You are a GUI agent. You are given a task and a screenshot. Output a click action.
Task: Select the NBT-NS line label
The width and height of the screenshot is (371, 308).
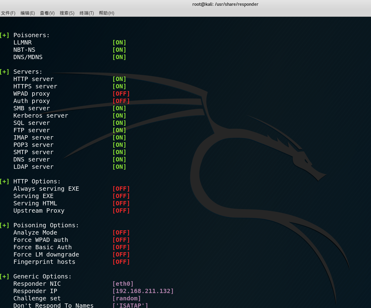click(x=24, y=50)
